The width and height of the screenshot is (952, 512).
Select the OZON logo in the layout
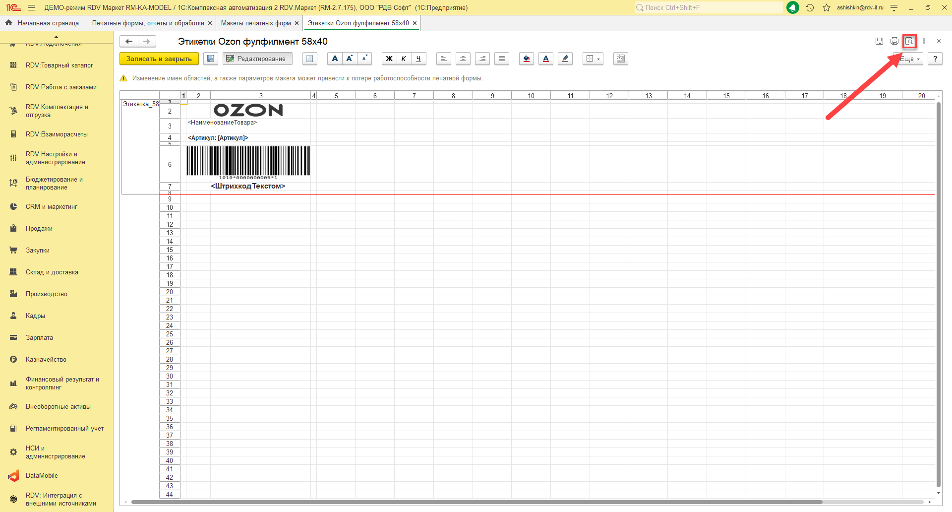248,110
